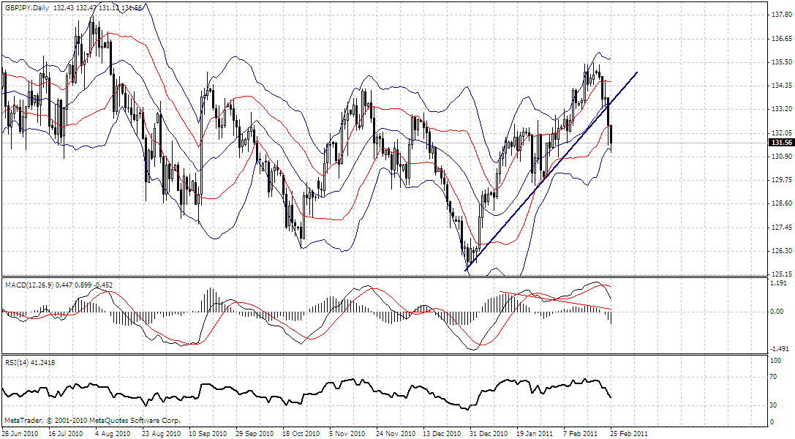Click the MetaTrader MetaQuotes copyright text
This screenshot has height=439, width=795.
point(92,420)
